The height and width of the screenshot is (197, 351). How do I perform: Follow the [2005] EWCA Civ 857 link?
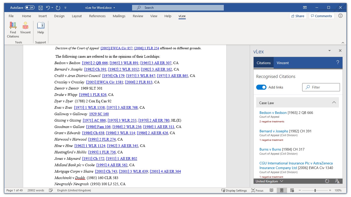(117, 48)
